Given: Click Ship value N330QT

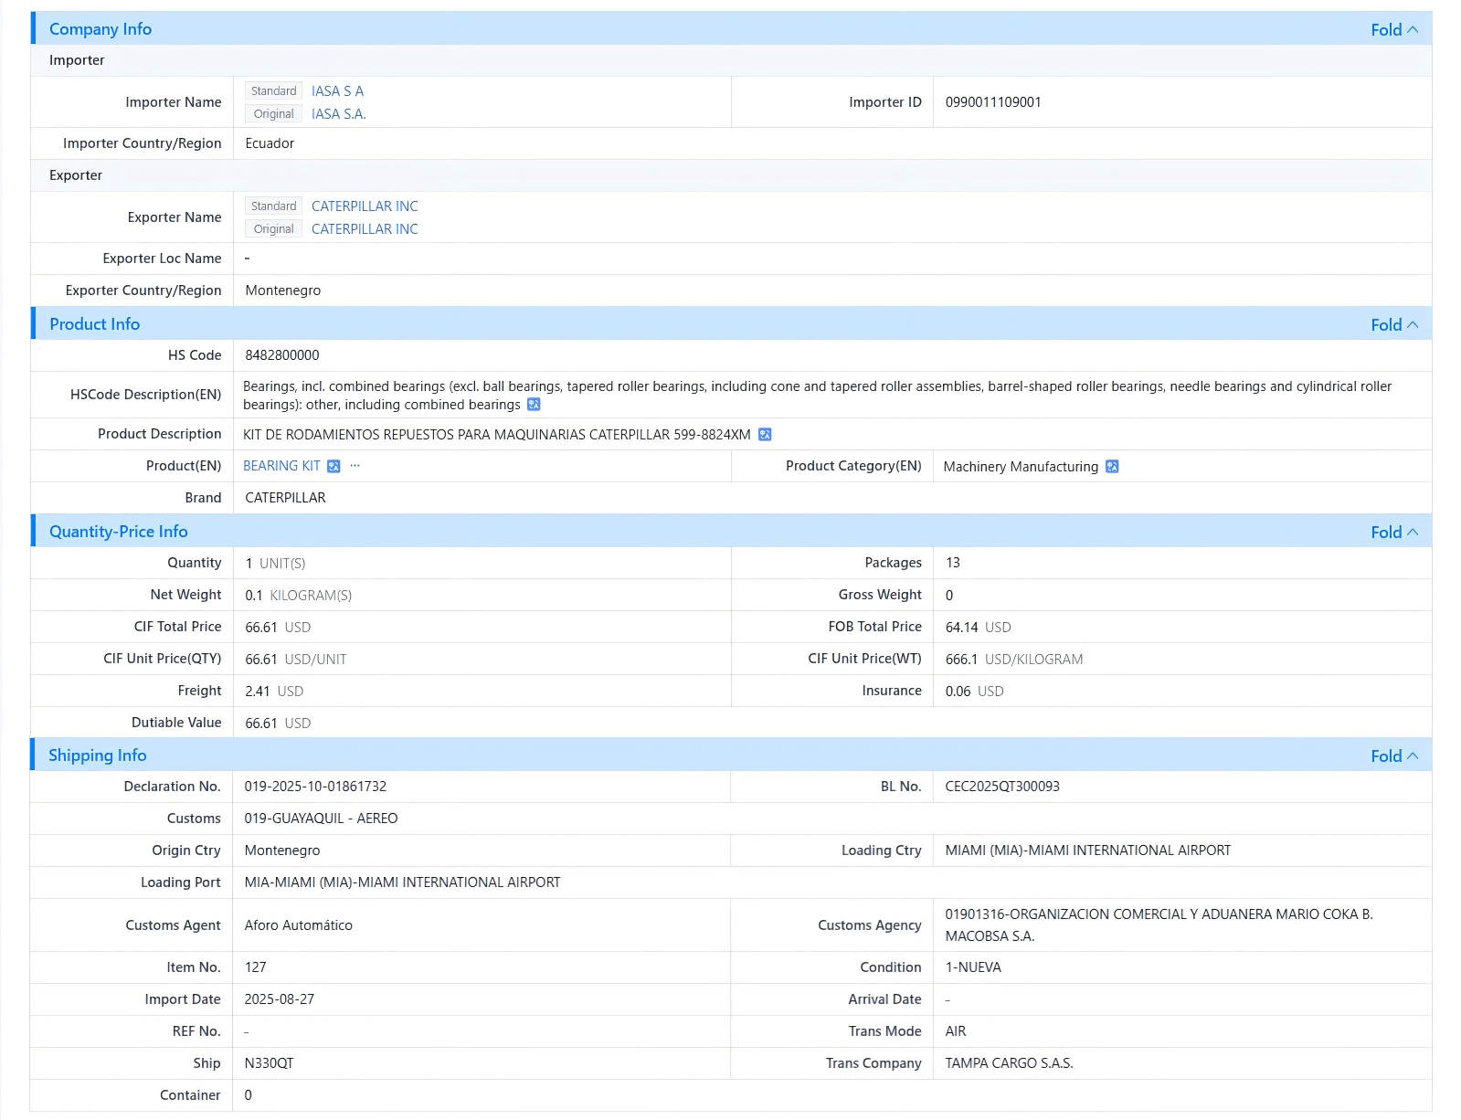Looking at the screenshot, I should 269,1063.
